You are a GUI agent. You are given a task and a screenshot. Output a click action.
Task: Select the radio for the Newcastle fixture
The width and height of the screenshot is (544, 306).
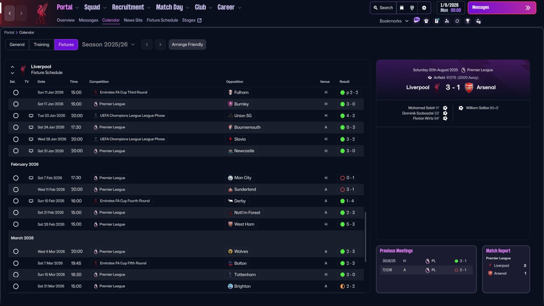tap(16, 151)
